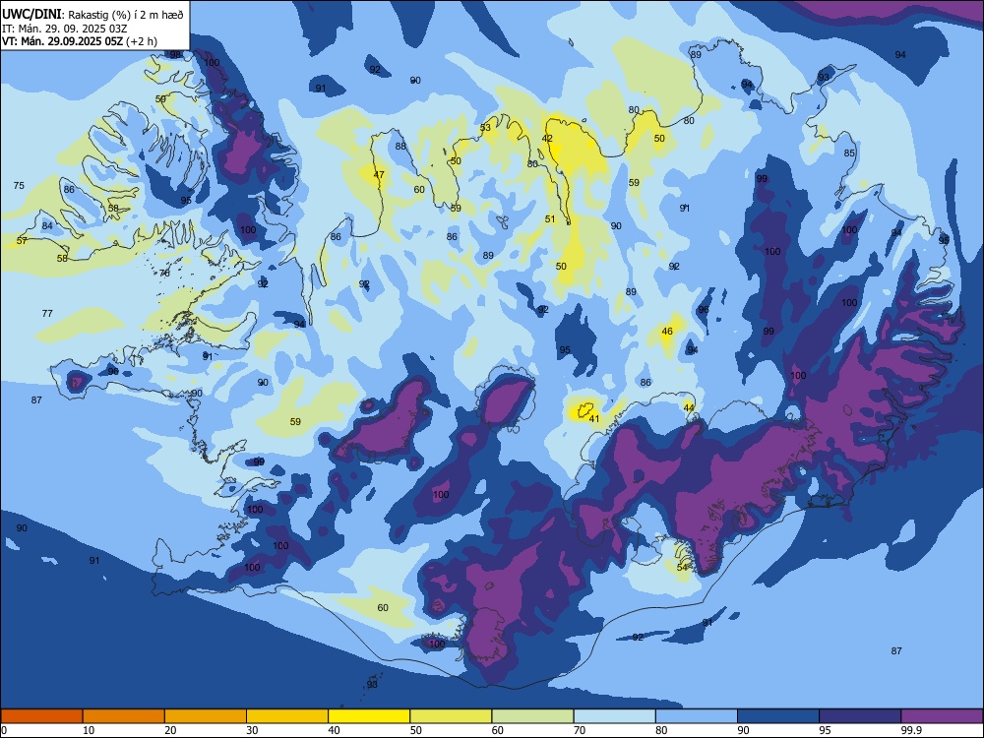Click the medium blue 80–90 legend band
This screenshot has height=738, width=984.
click(x=697, y=716)
